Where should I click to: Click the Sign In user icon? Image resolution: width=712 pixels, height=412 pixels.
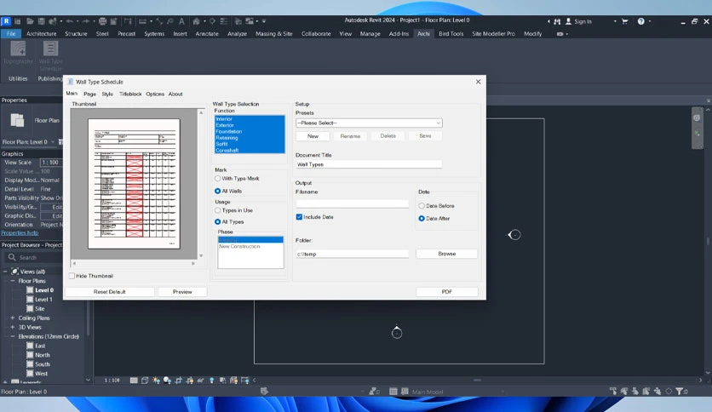point(568,21)
